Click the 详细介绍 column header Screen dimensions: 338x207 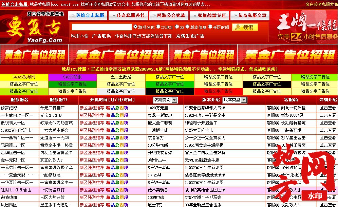[328, 100]
